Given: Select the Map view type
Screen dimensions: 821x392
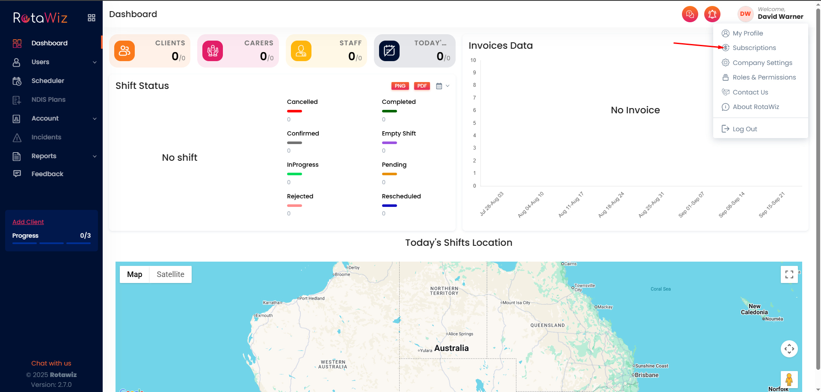Looking at the screenshot, I should (x=134, y=274).
